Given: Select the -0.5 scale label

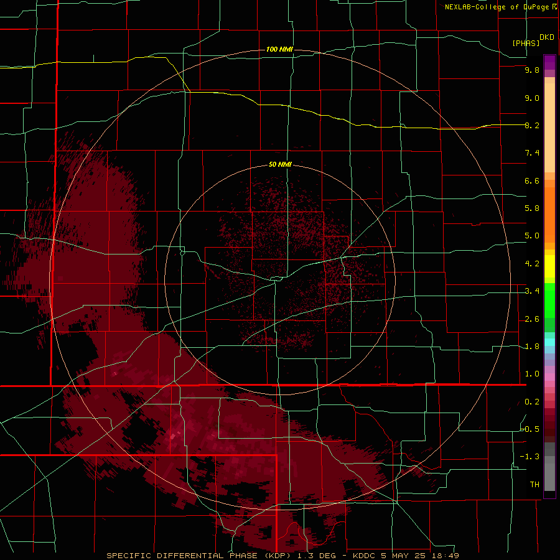Looking at the screenshot, I should click(x=530, y=429).
